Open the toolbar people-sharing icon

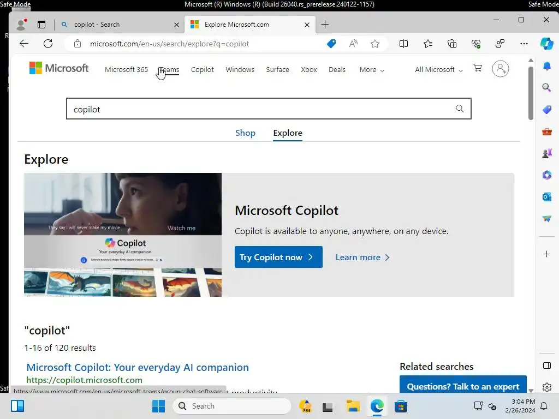tap(500, 44)
